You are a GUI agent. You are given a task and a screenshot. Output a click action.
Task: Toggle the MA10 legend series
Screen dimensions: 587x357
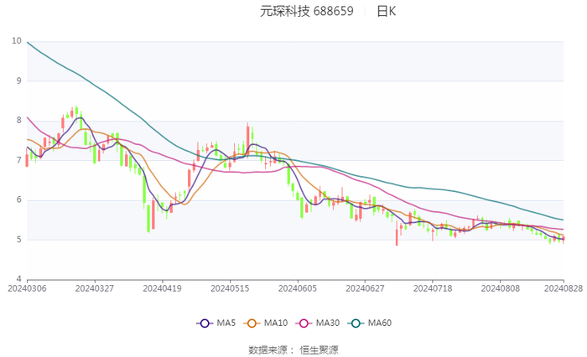266,323
